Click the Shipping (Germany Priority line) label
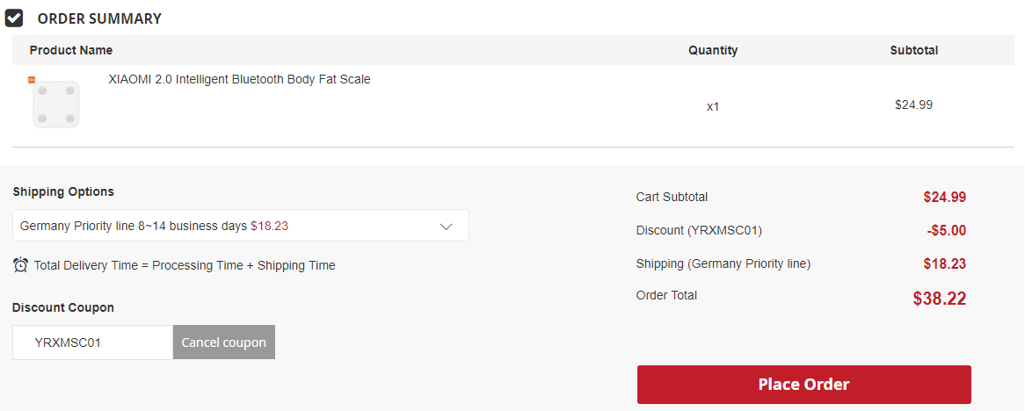Image resolution: width=1025 pixels, height=411 pixels. click(723, 264)
